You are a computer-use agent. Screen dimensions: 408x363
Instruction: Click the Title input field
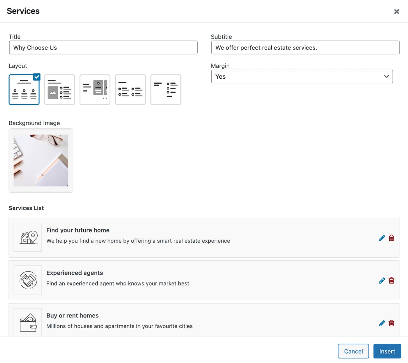[103, 47]
